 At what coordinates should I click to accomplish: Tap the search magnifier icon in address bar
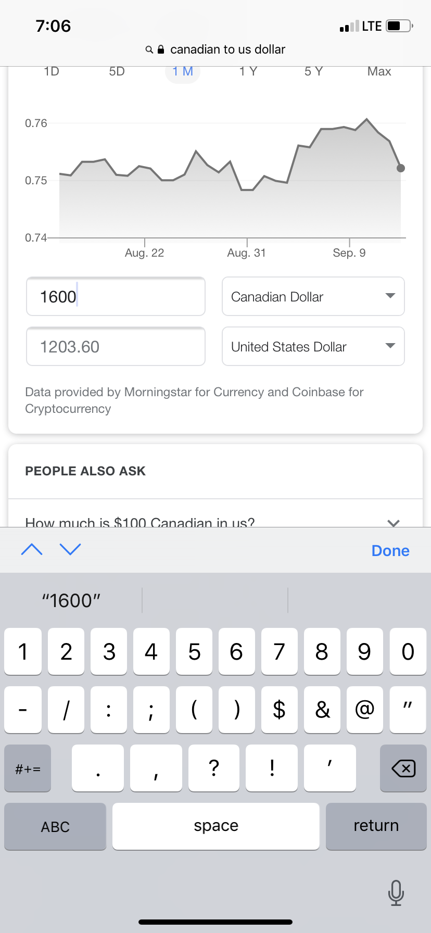pos(149,49)
